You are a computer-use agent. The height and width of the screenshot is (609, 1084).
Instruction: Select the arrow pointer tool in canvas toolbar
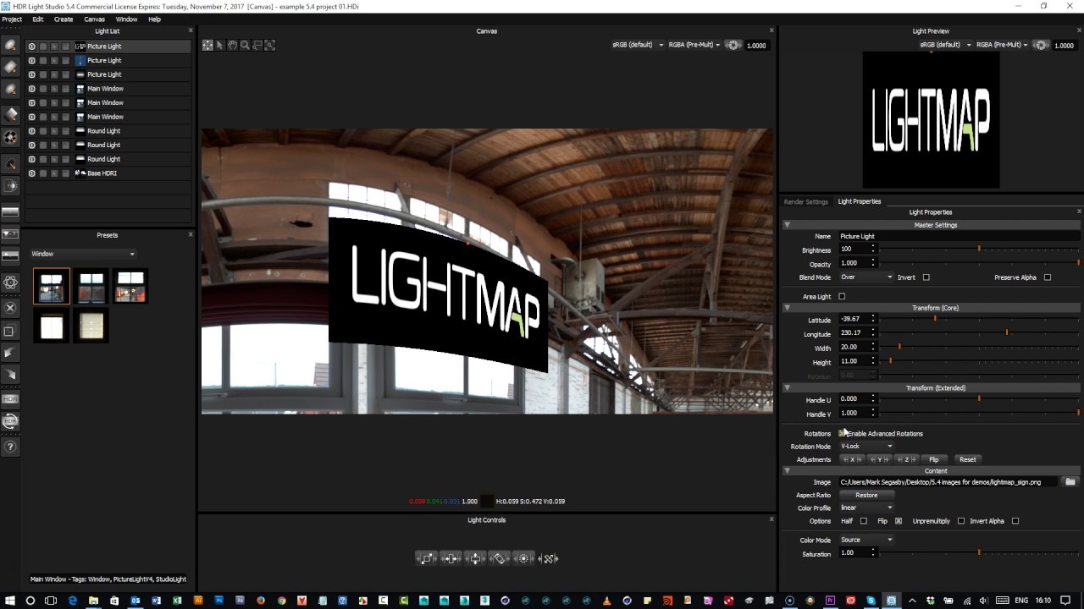(x=219, y=45)
